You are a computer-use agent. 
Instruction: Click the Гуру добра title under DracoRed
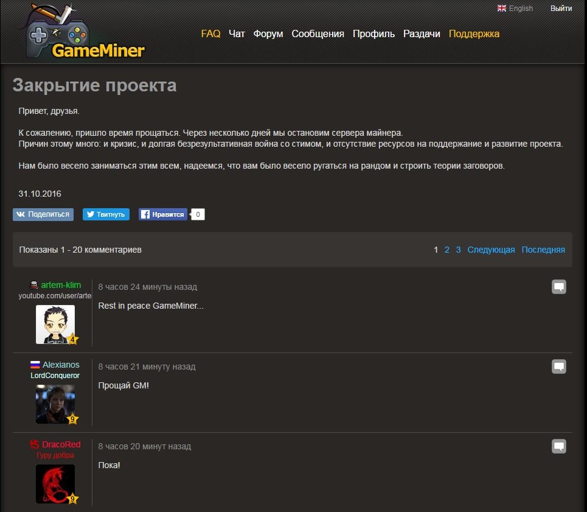[x=55, y=455]
